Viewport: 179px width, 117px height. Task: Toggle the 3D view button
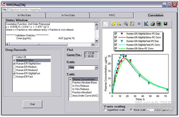tap(139, 24)
